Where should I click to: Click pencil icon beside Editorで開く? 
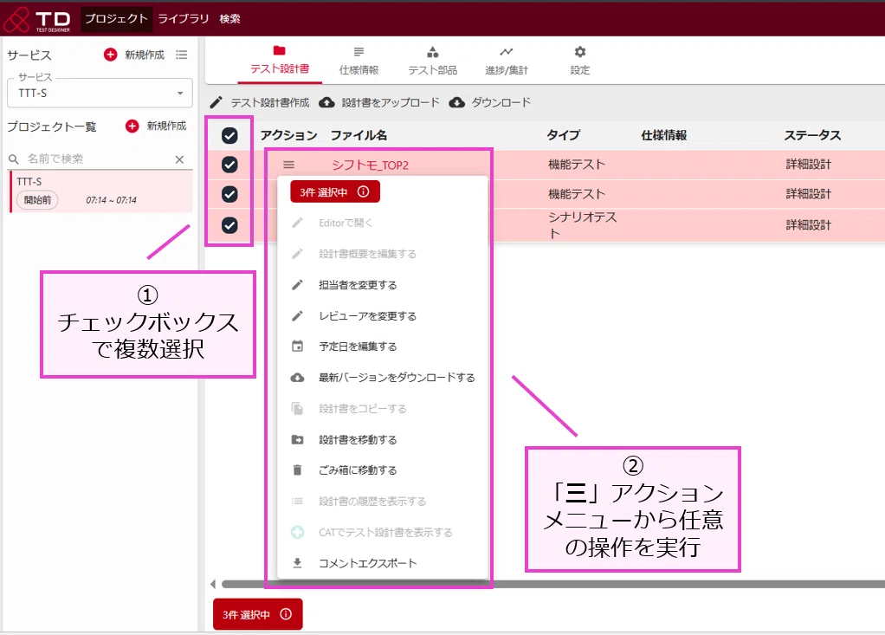coord(297,223)
